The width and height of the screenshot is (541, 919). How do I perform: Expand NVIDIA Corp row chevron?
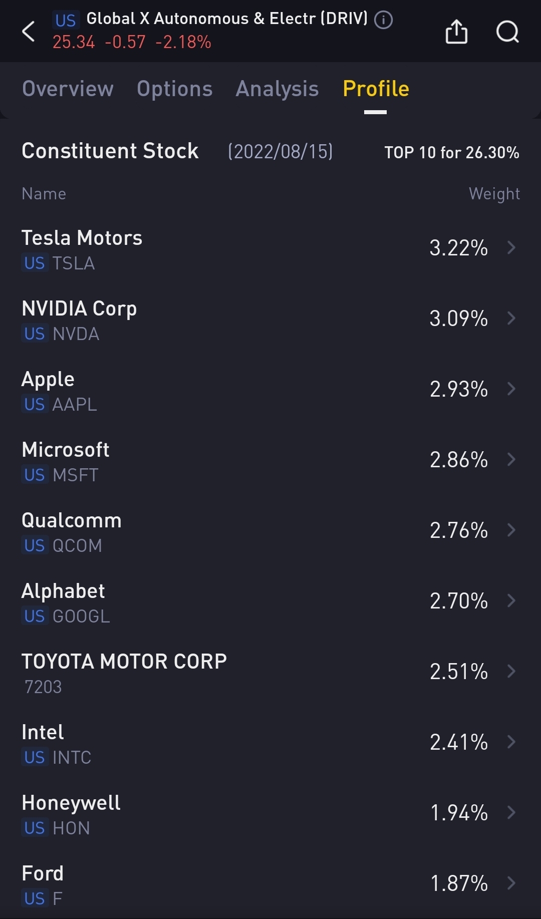[511, 318]
